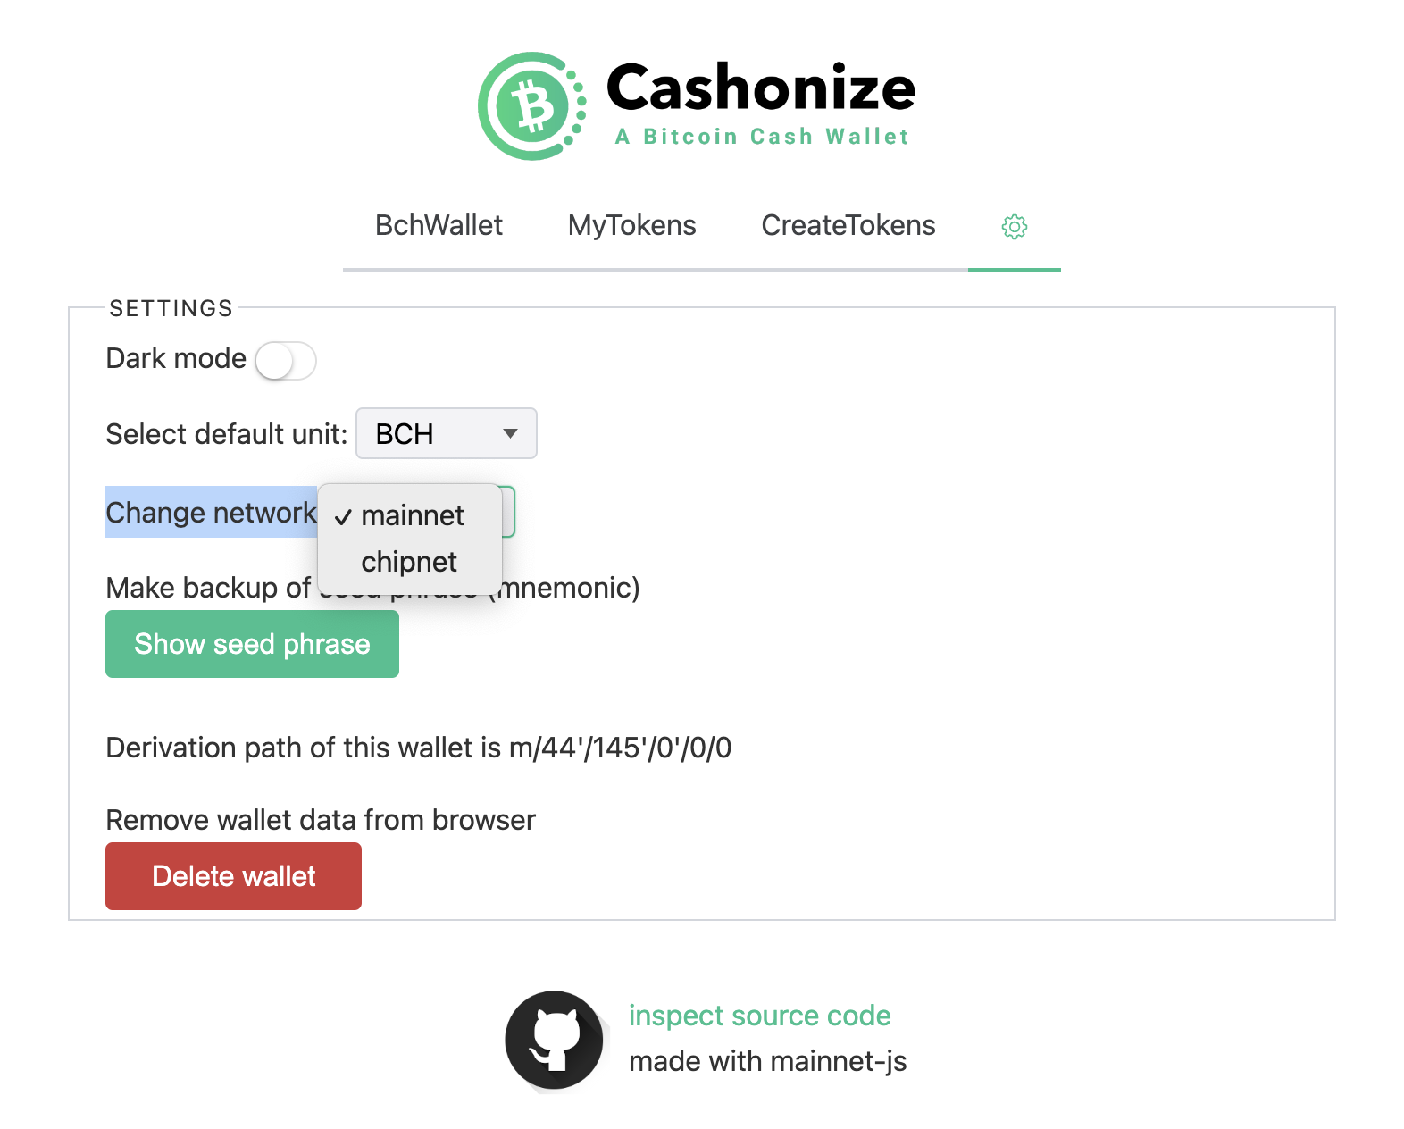
Task: Go to the CreateTokens tab
Action: (848, 226)
